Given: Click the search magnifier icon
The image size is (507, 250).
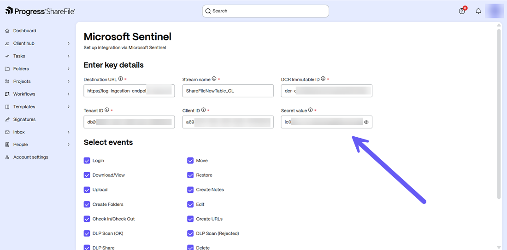Looking at the screenshot, I should pyautogui.click(x=208, y=11).
